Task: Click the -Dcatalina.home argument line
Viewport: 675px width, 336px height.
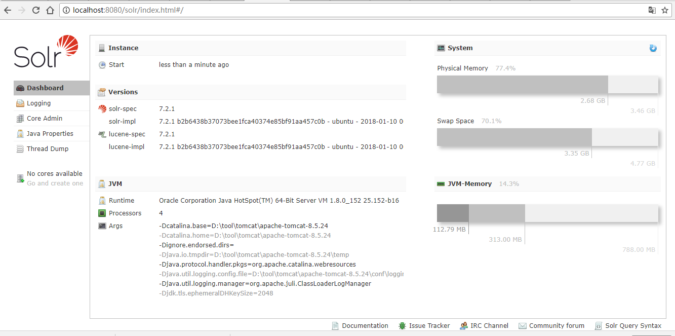Action: [x=245, y=236]
